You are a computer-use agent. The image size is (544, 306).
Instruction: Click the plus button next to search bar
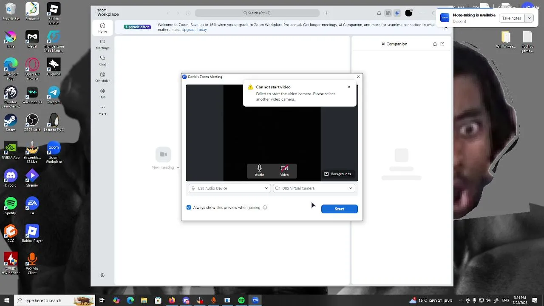coord(326,13)
